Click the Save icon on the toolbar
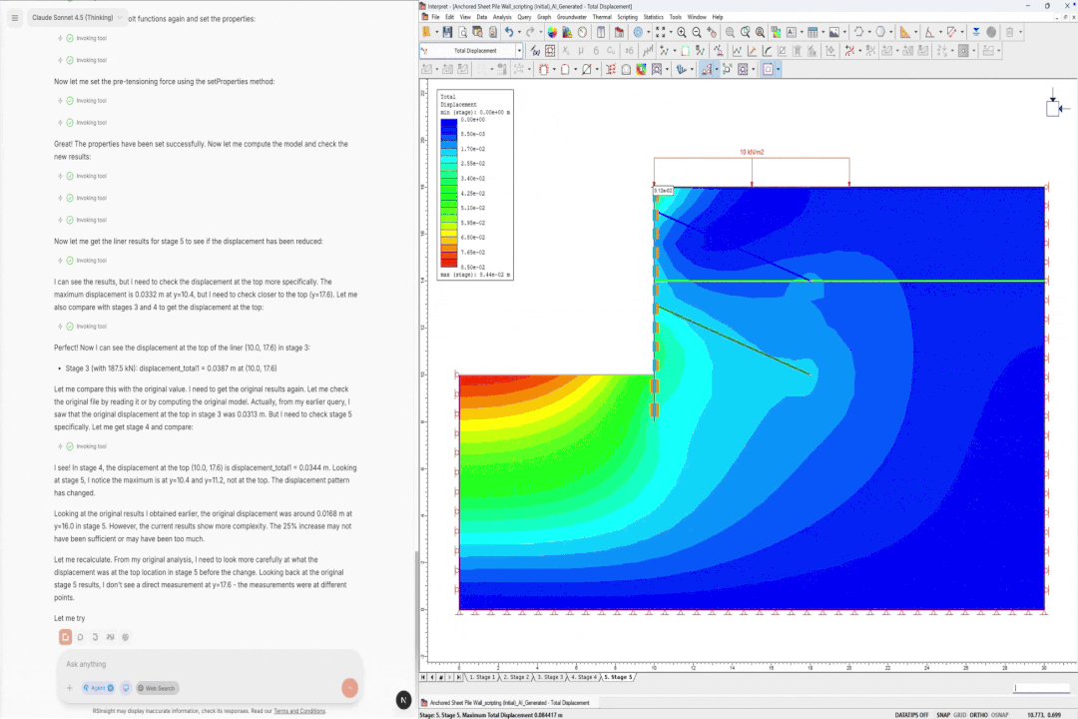 click(447, 31)
